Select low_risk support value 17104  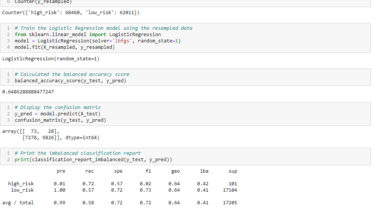[x=230, y=190]
